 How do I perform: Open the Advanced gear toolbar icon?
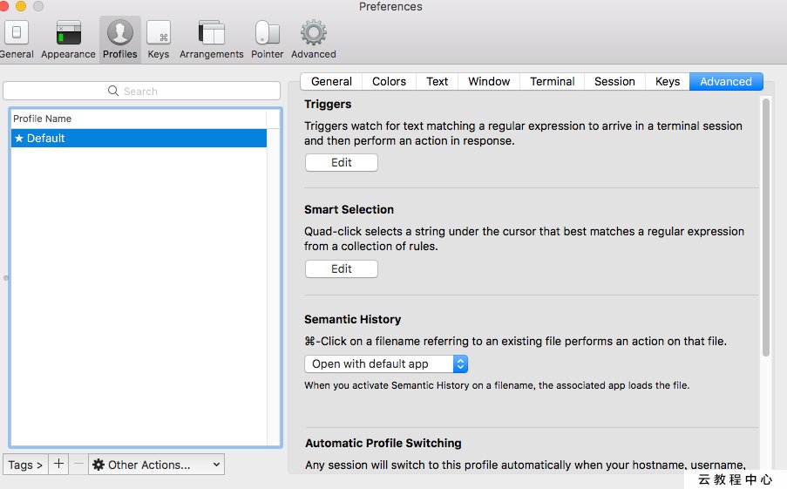coord(314,33)
